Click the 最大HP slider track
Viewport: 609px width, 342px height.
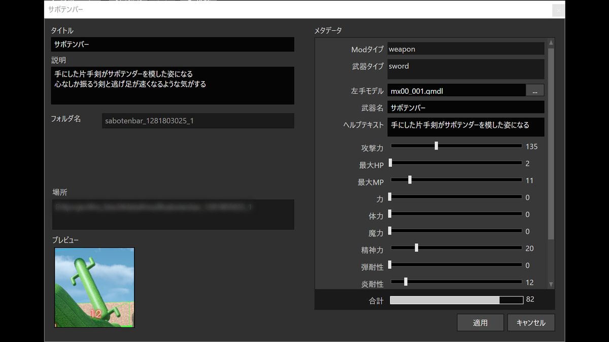[456, 163]
